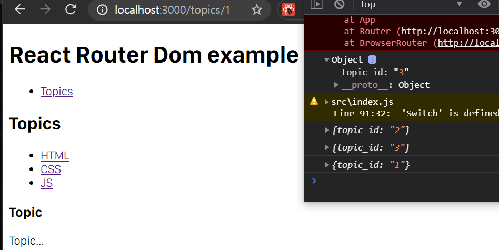Screen dimensions: 499x250
Task: Click the Topic subheading
Action: tap(25, 212)
